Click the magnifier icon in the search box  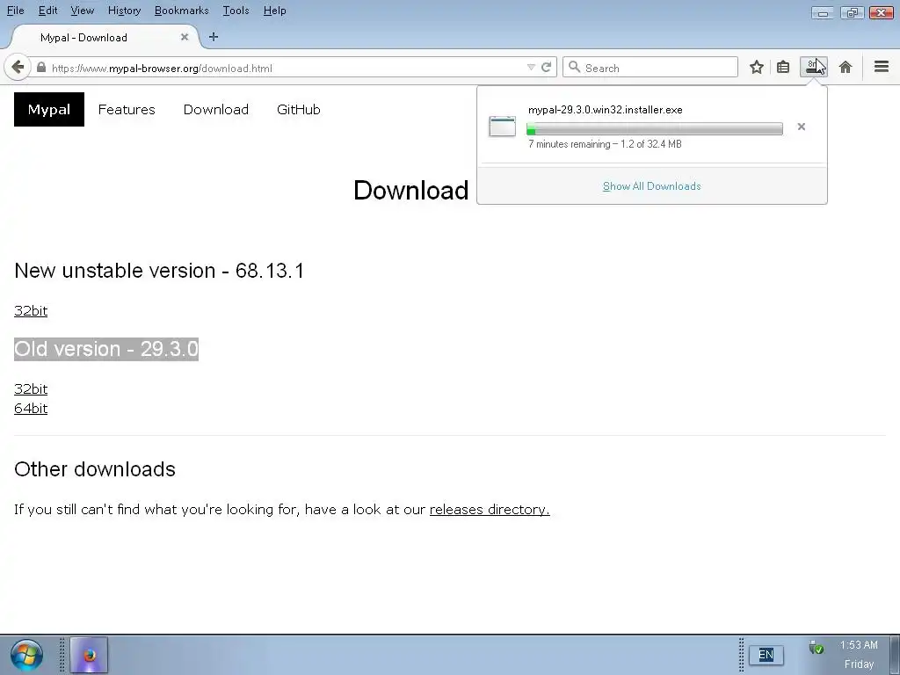[x=574, y=67]
